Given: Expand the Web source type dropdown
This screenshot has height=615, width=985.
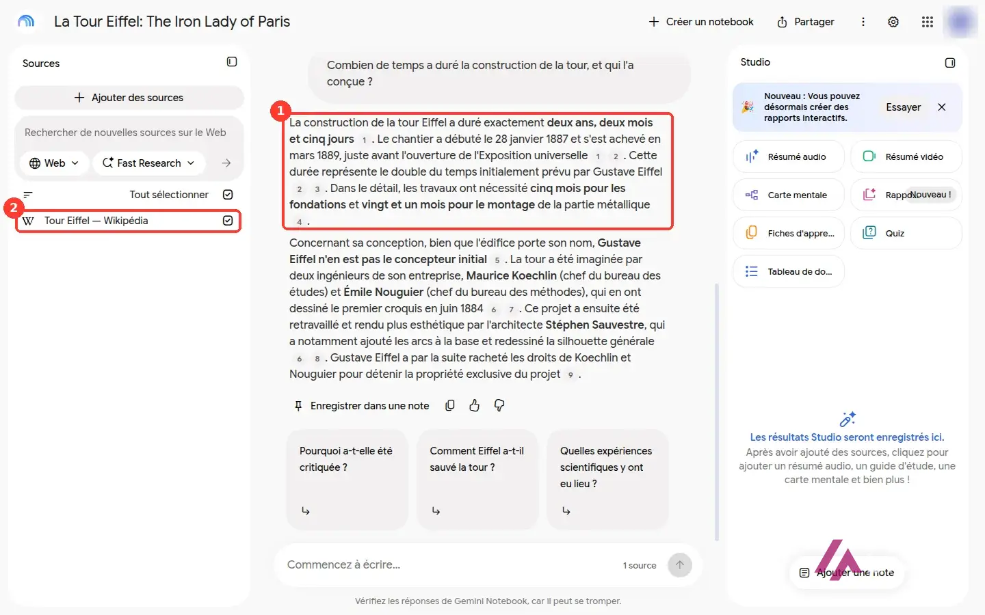Looking at the screenshot, I should point(54,163).
